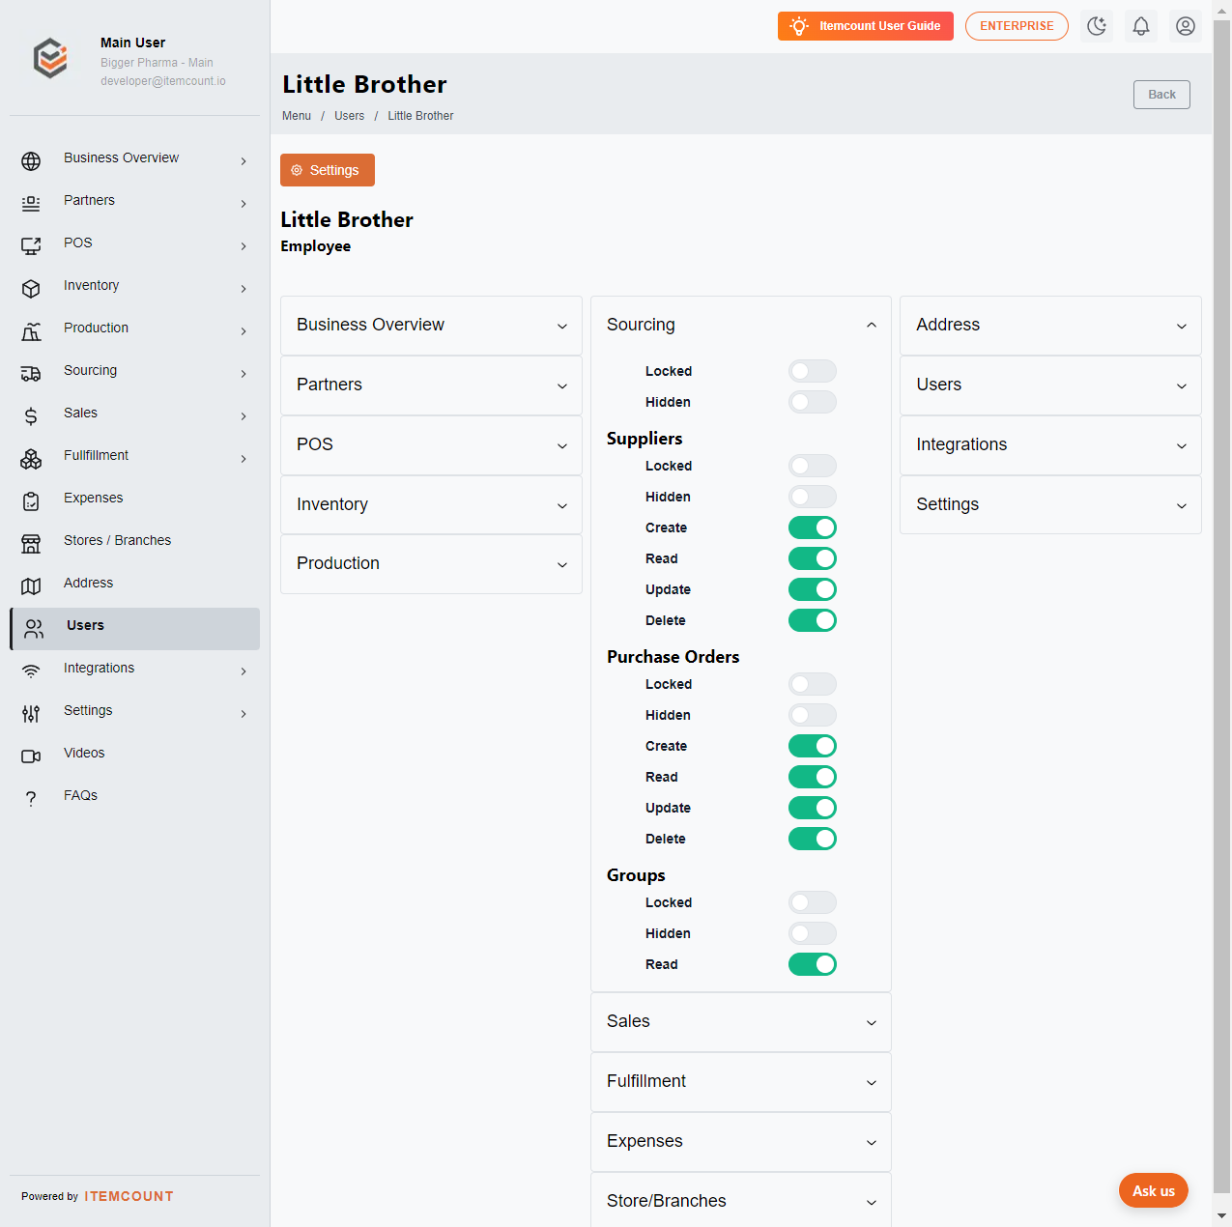Click gear icon on orange Settings button

tap(297, 170)
